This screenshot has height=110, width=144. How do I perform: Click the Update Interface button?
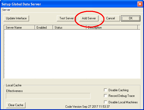[16, 18]
